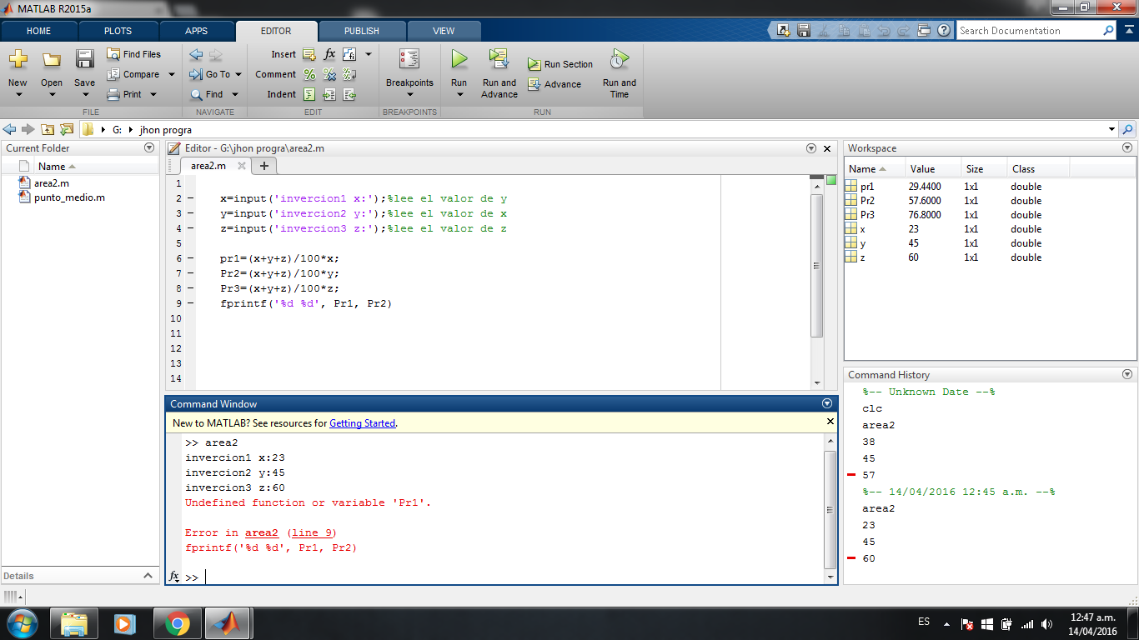1139x640 pixels.
Task: Open the Workspace panel actions menu
Action: click(x=1128, y=148)
